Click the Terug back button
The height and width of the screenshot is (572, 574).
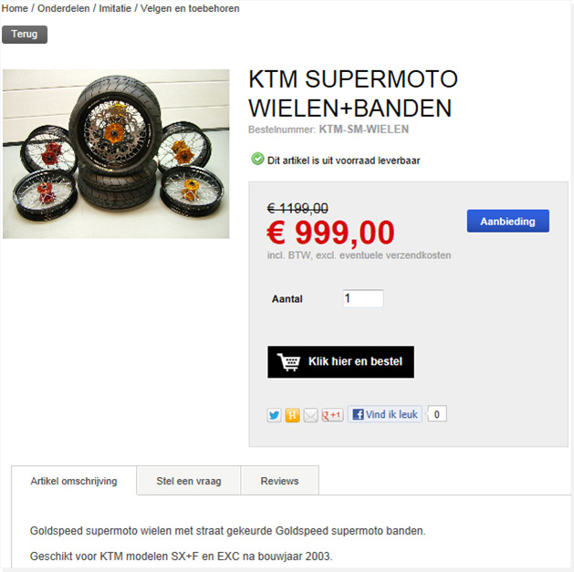[x=25, y=35]
